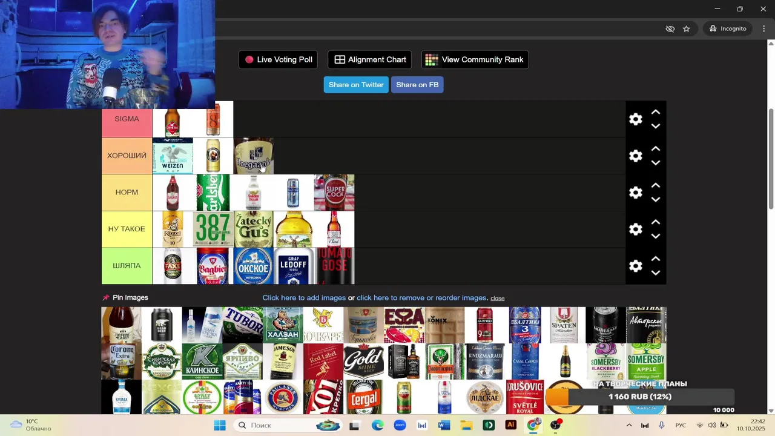Viewport: 775px width, 436px height.
Task: Open settings gear for ШЛЯПА tier
Action: (x=635, y=266)
